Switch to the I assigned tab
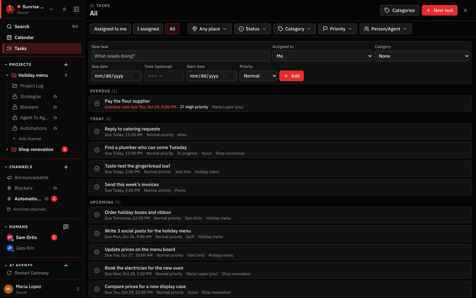This screenshot has height=298, width=476. click(x=148, y=29)
